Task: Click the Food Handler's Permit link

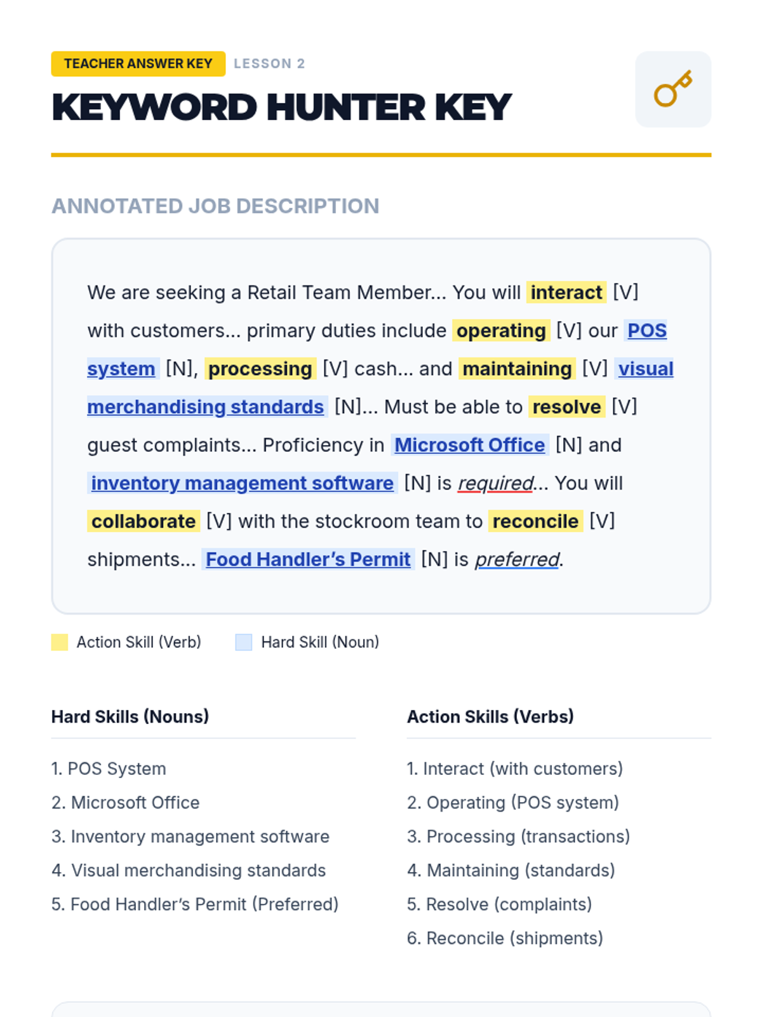Action: 308,559
